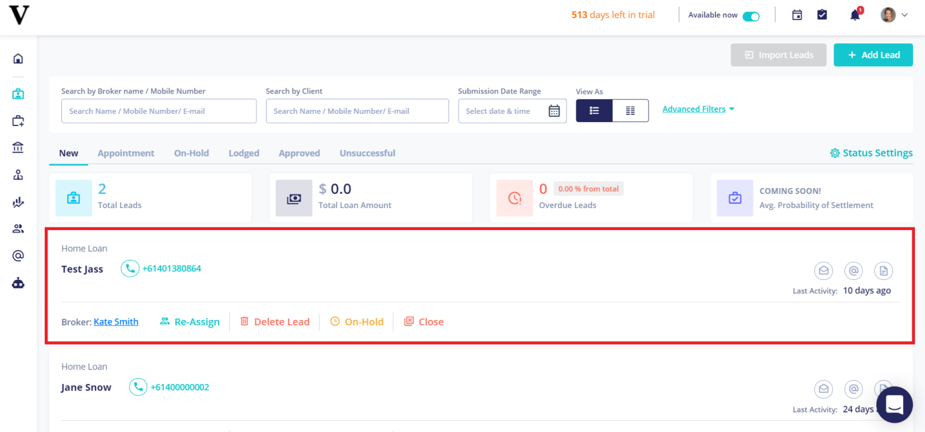Viewport: 925px width, 432px height.
Task: Click the Overdue Leads clock icon
Action: coord(514,198)
